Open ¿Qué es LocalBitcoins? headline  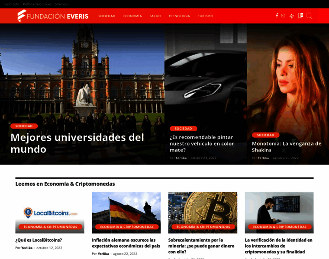tap(39, 240)
